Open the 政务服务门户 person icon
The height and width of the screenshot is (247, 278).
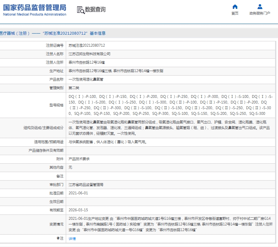click(x=260, y=7)
